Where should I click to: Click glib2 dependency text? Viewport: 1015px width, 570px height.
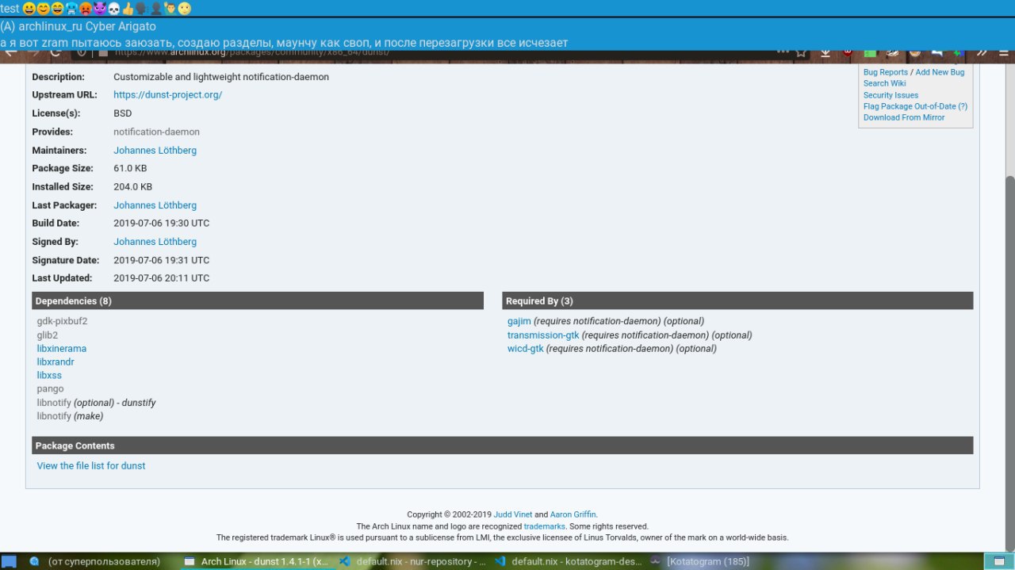tap(48, 335)
